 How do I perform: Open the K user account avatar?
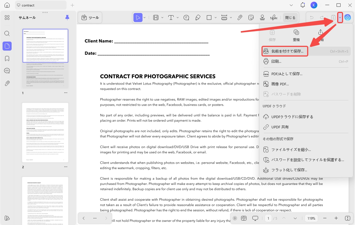[314, 5]
